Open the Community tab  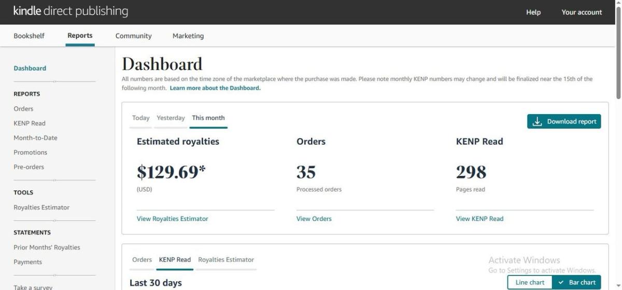[133, 36]
